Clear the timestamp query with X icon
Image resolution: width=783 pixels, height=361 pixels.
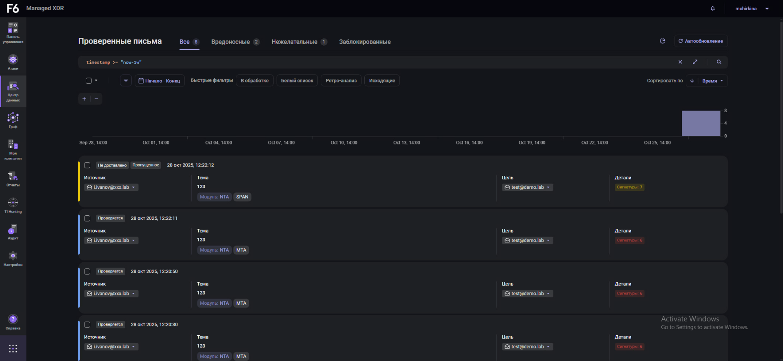click(x=680, y=62)
